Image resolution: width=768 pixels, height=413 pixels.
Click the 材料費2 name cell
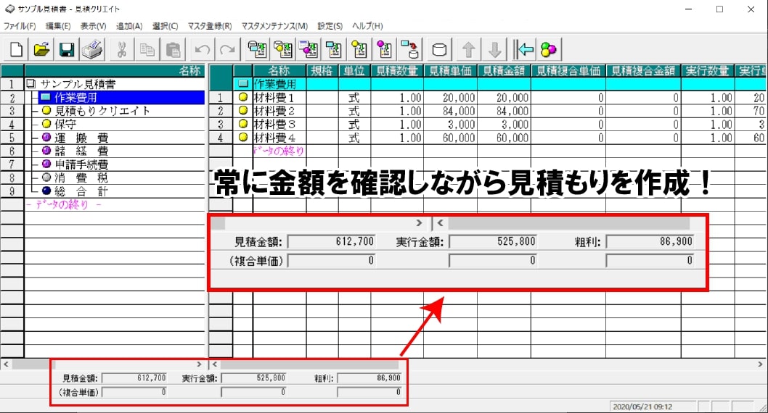coord(273,111)
